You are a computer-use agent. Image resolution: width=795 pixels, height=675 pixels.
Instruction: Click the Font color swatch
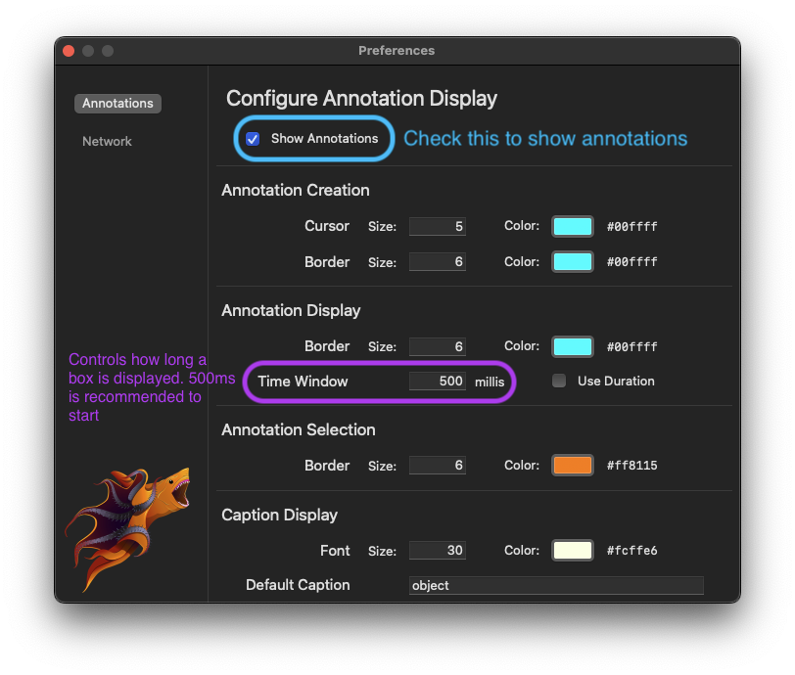572,550
